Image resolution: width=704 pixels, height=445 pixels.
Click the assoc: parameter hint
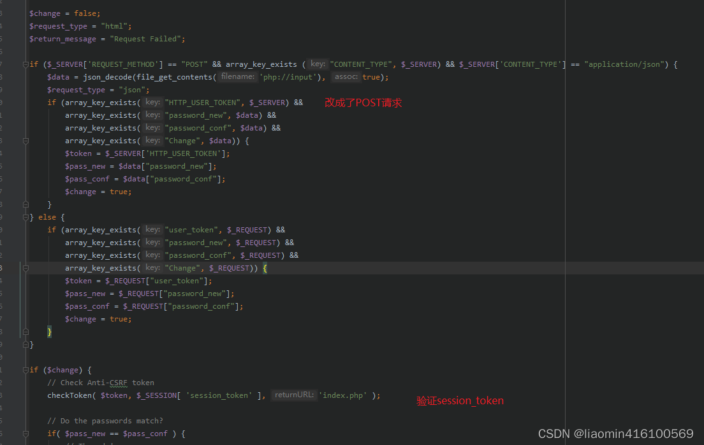[346, 76]
